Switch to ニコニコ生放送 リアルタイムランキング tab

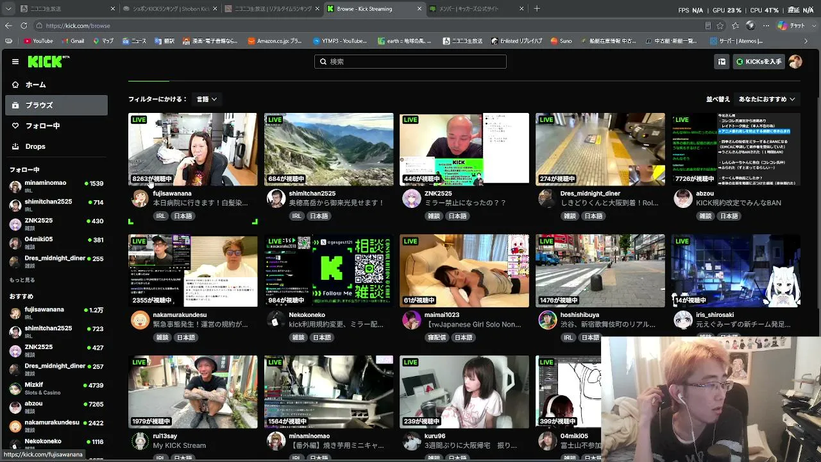click(x=273, y=9)
